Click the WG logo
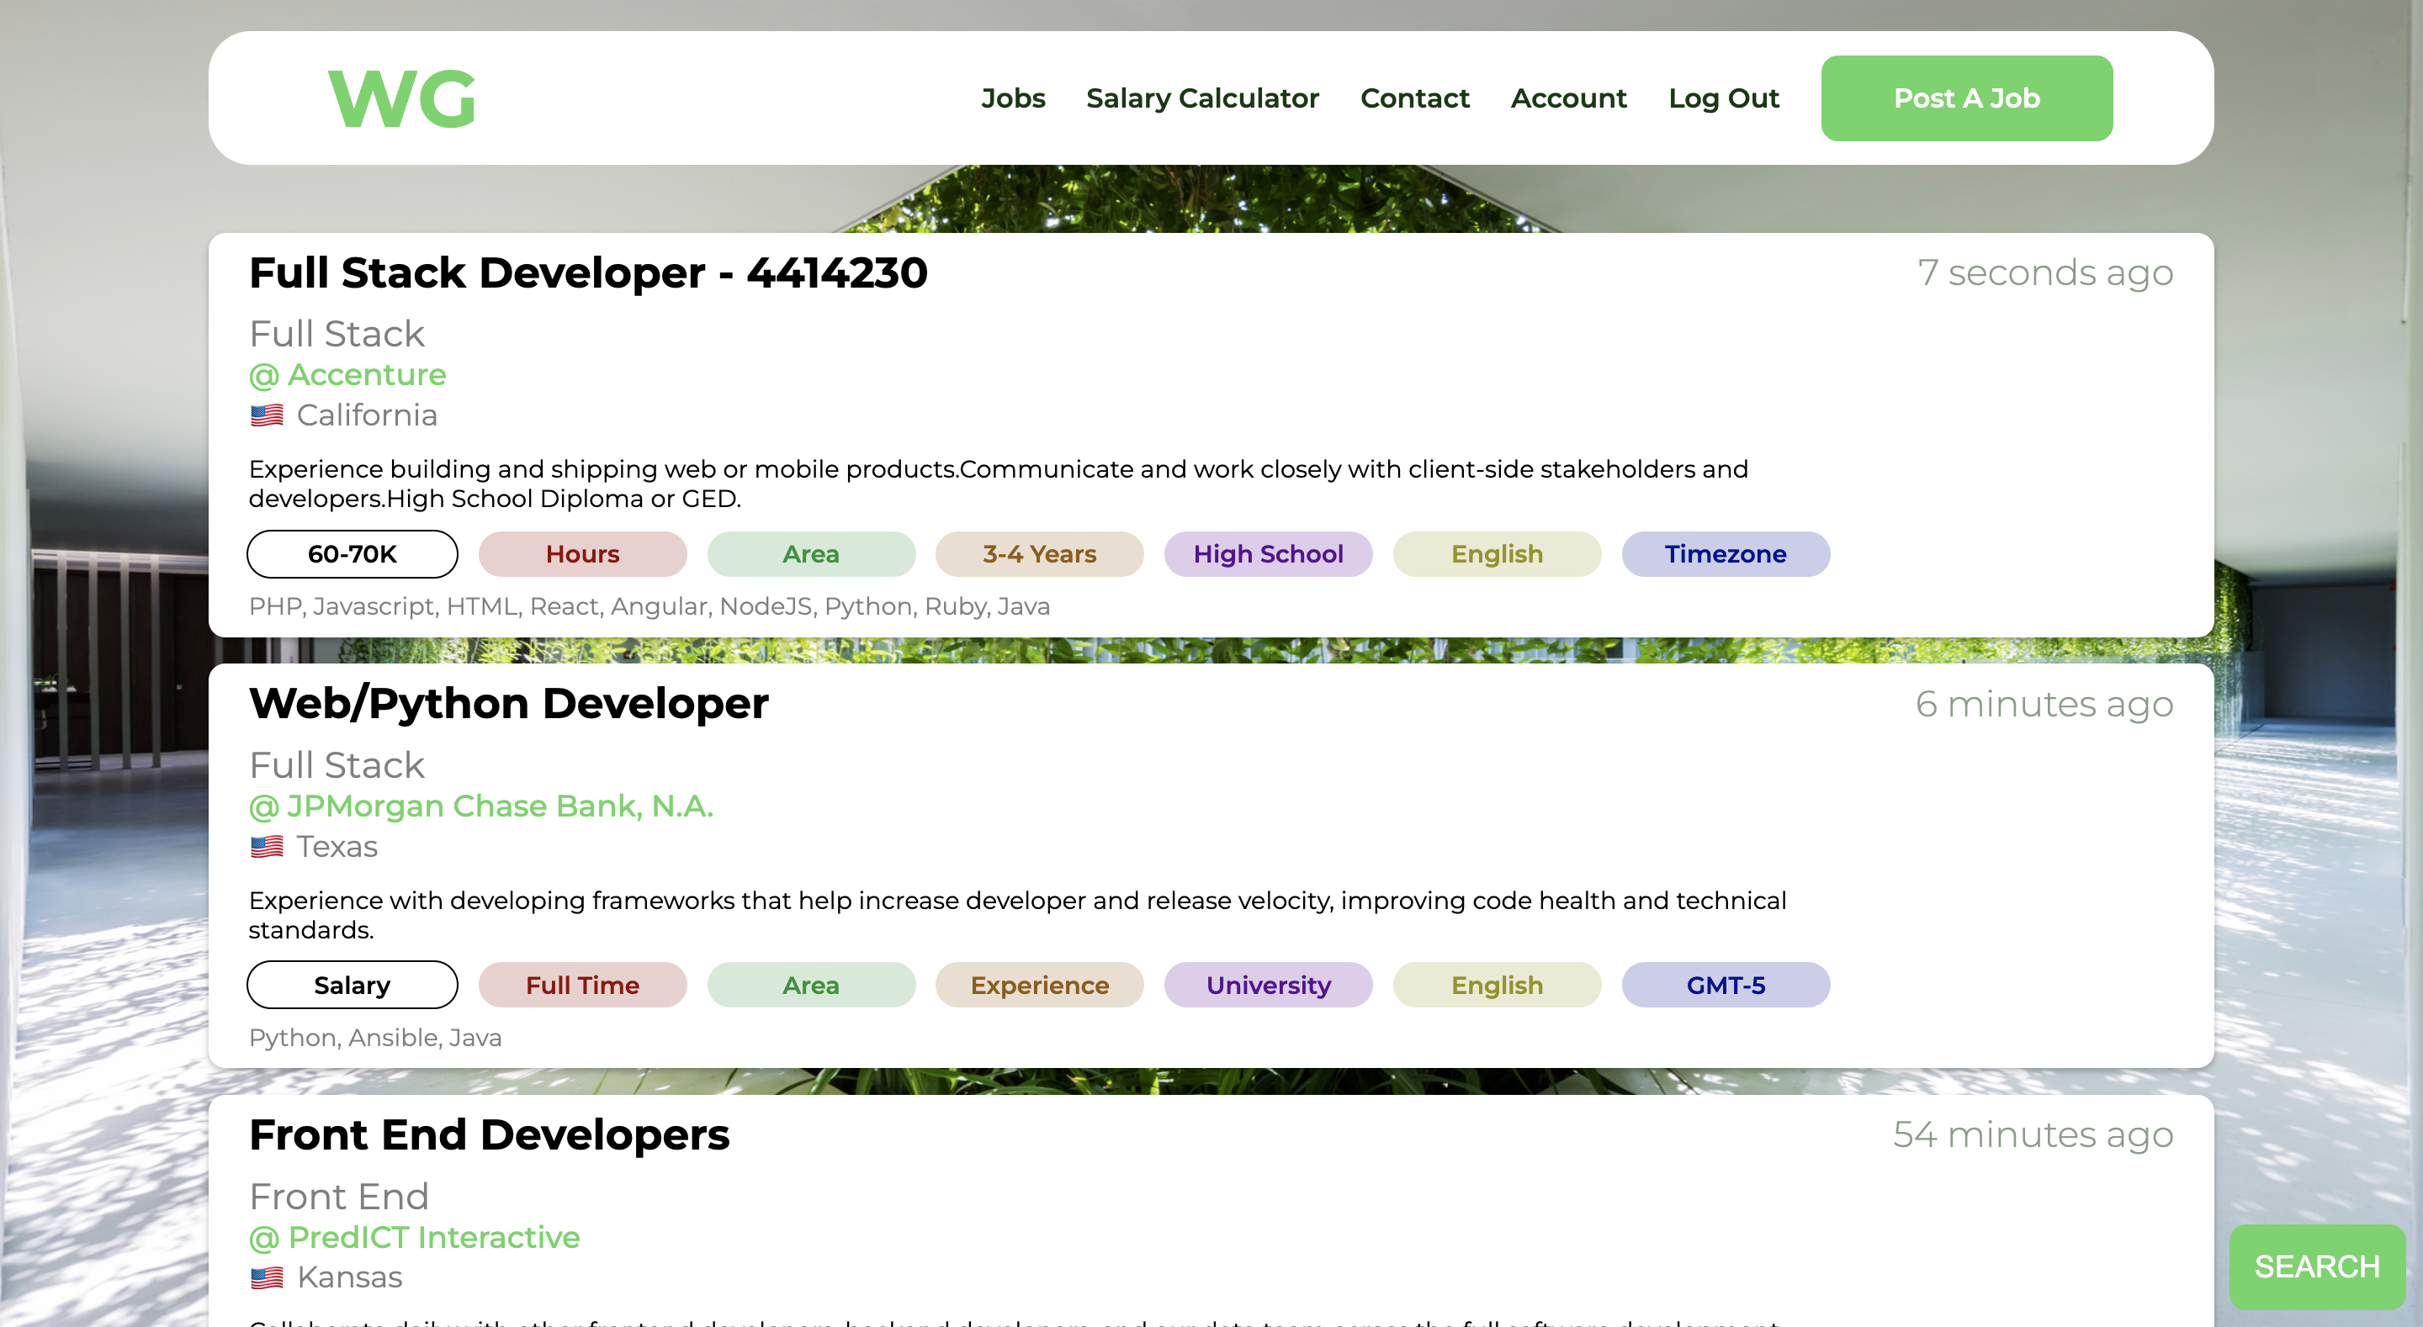This screenshot has width=2423, height=1327. click(401, 98)
